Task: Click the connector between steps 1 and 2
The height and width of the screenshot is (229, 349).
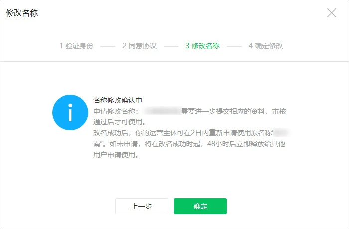Action: (x=108, y=46)
